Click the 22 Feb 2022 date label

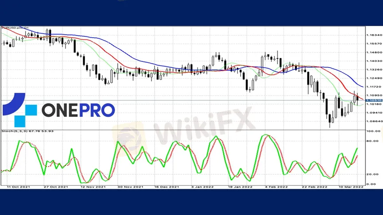point(314,187)
